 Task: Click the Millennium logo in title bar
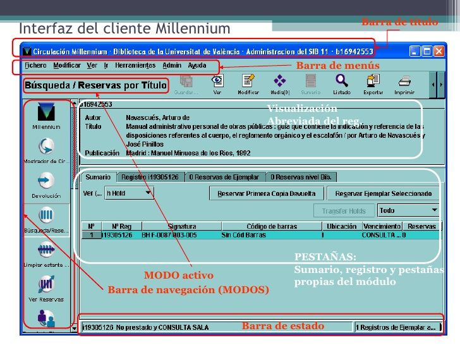tap(27, 52)
